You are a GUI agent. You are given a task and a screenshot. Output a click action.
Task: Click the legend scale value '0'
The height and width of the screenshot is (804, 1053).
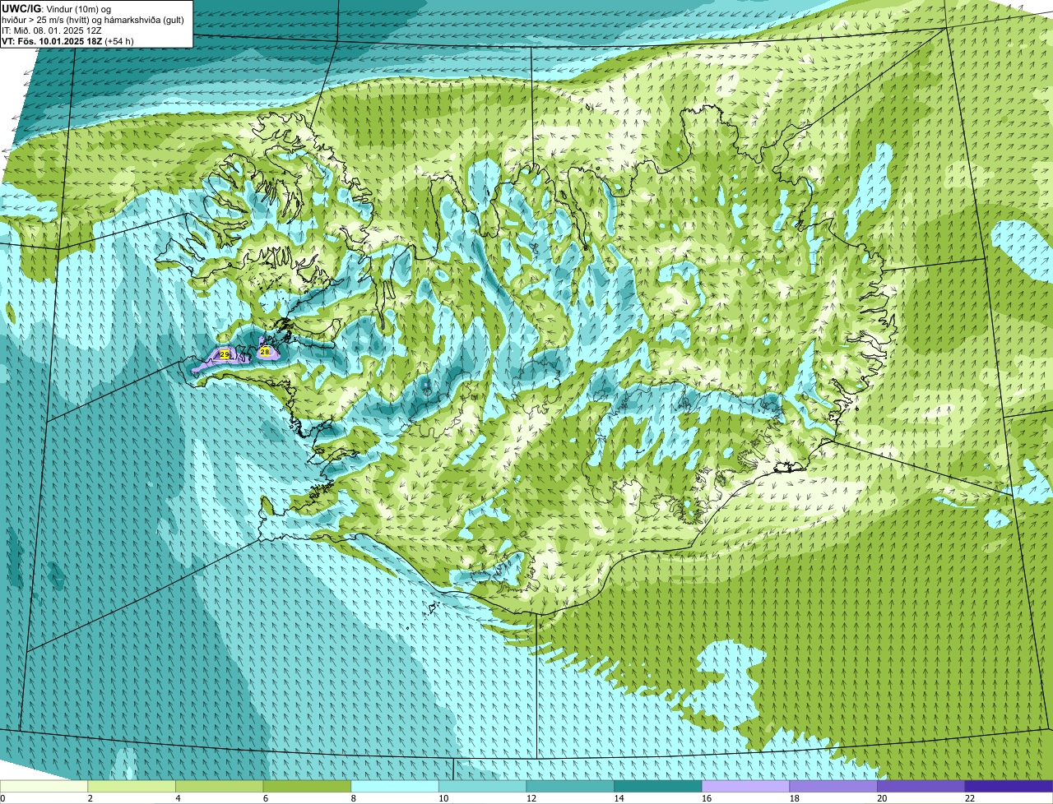point(2,798)
